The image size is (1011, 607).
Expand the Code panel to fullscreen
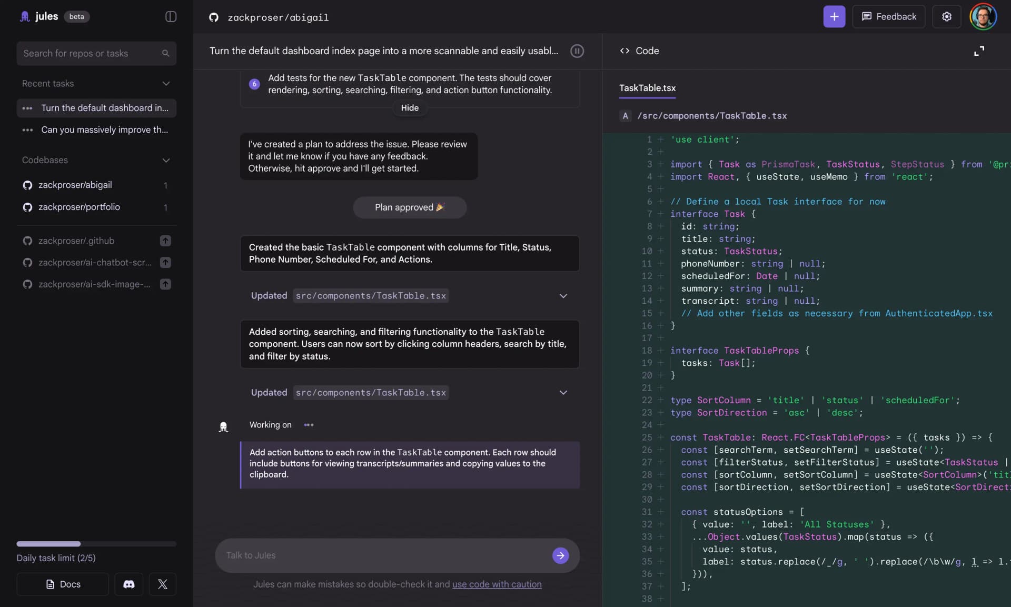coord(979,51)
